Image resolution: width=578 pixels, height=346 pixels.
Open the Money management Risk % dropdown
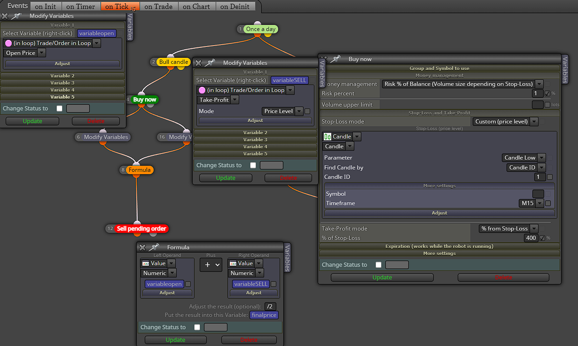pyautogui.click(x=462, y=84)
